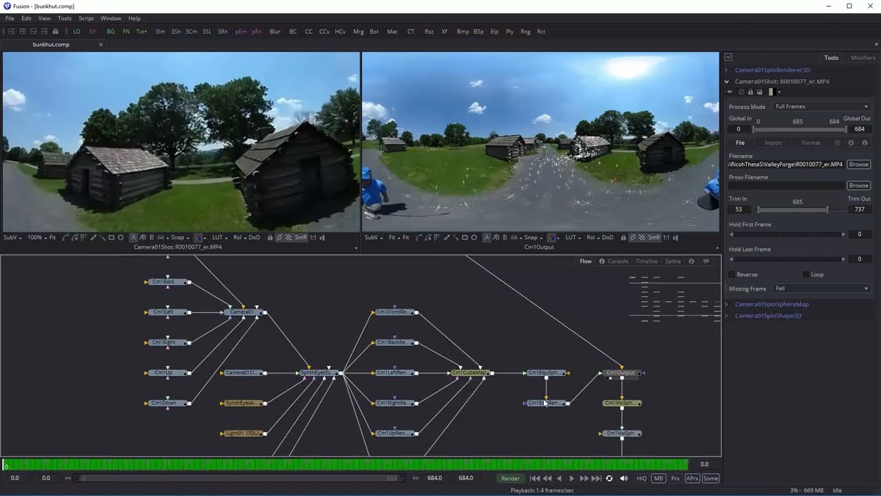Expand the Camera01SpinRenderer3D tool

(x=727, y=70)
